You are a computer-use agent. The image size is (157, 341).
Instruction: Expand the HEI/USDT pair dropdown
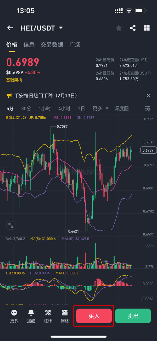61,28
